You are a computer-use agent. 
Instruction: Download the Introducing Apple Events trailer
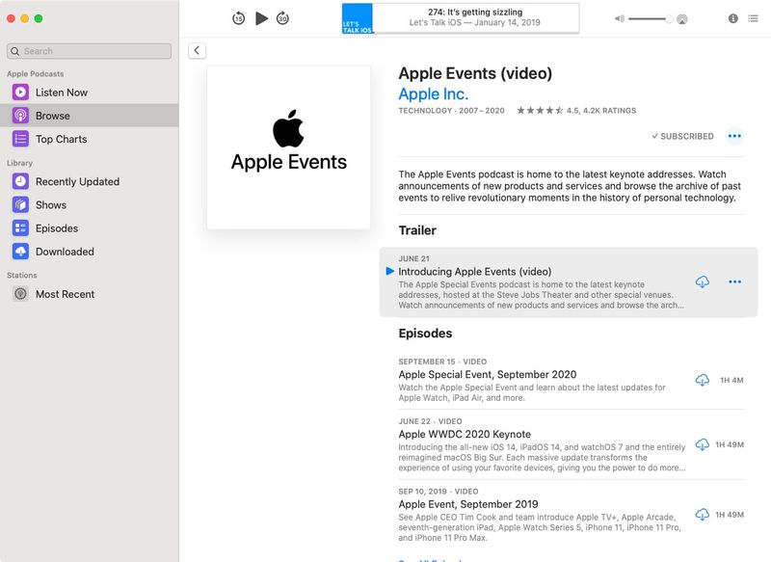pos(703,281)
